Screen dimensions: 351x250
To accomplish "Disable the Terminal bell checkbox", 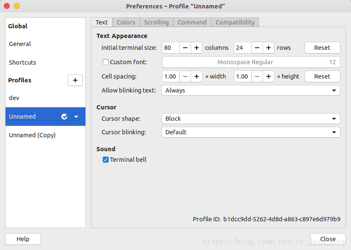I will pyautogui.click(x=106, y=160).
